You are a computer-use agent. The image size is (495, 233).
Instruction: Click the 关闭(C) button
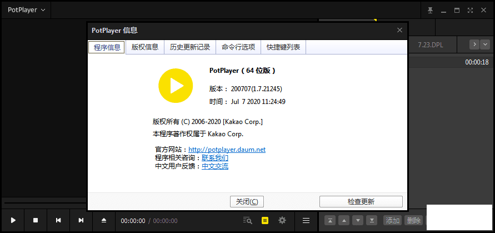[x=247, y=202]
